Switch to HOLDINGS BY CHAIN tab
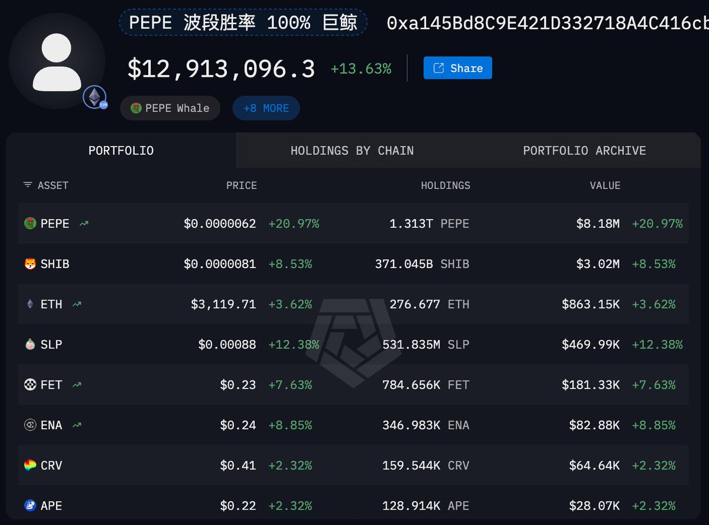This screenshot has height=525, width=709. pyautogui.click(x=352, y=151)
